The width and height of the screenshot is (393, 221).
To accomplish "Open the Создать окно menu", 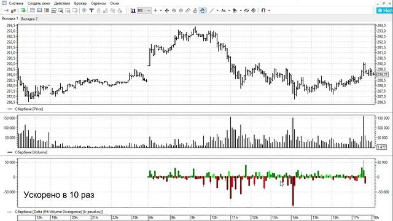I will (x=39, y=4).
